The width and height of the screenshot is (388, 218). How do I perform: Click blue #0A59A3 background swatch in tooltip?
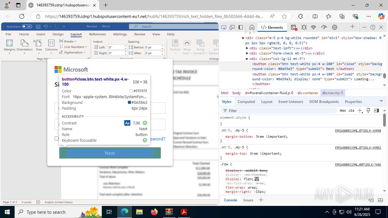(x=129, y=103)
